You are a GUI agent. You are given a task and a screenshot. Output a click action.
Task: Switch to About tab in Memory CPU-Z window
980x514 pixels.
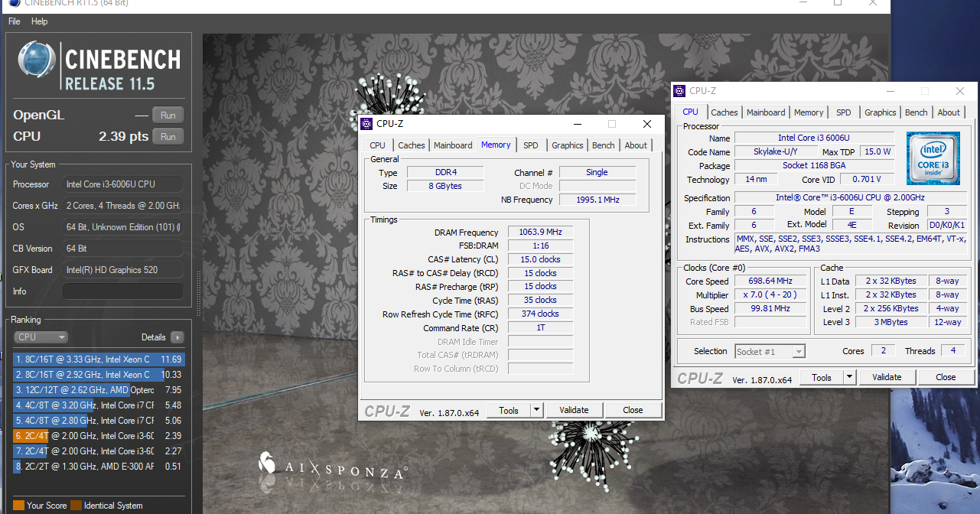coord(636,145)
